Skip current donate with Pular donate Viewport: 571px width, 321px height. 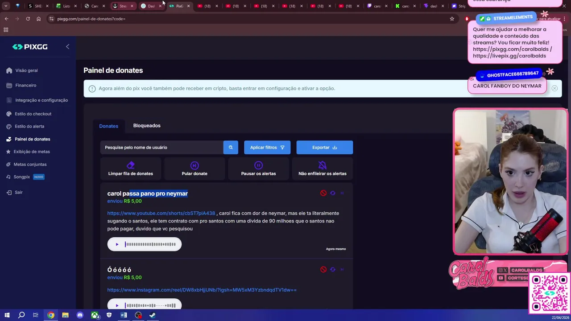[194, 169]
